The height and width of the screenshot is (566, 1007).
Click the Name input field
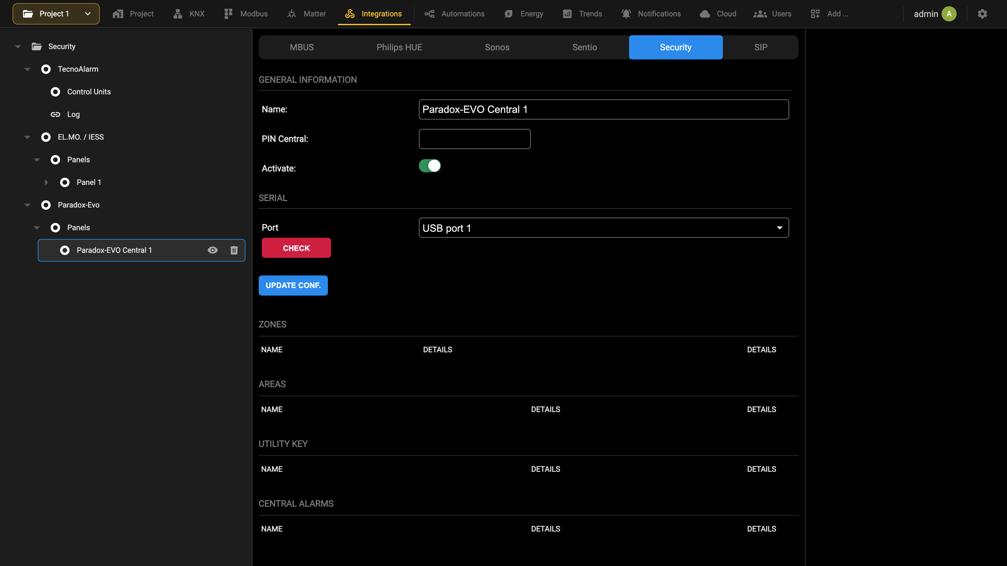[x=604, y=109]
